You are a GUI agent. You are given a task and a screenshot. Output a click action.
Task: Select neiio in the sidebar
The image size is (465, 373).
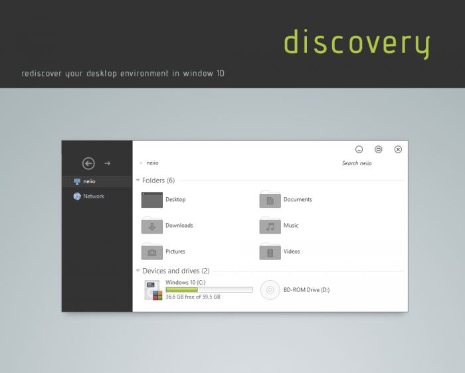(97, 181)
